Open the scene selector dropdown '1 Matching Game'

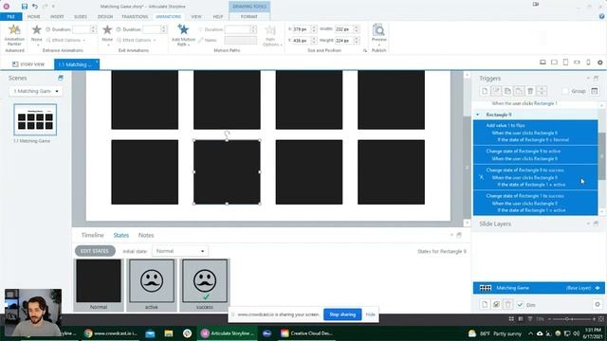click(x=35, y=91)
